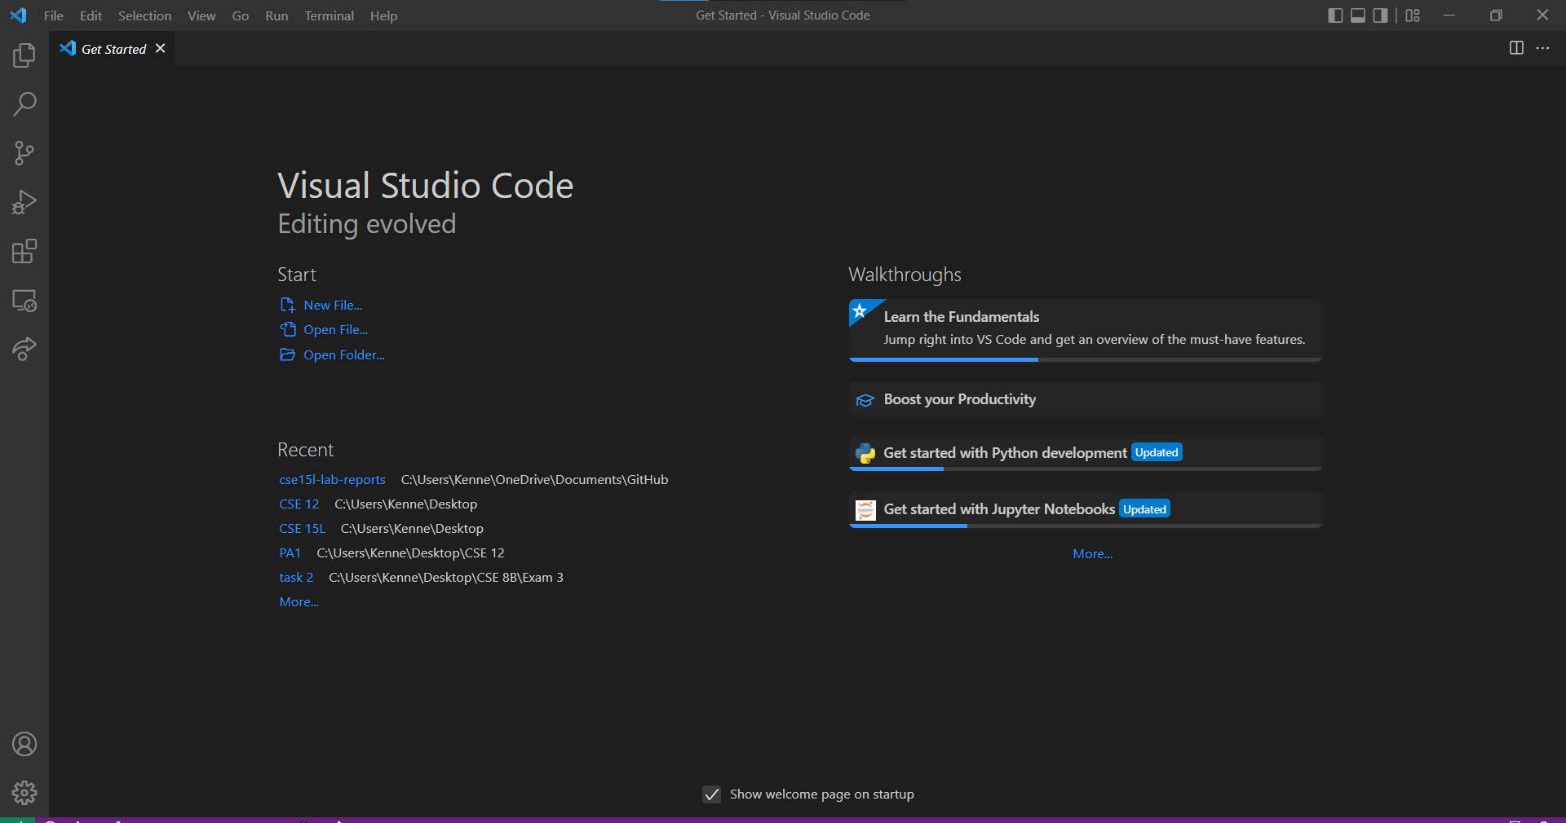The width and height of the screenshot is (1566, 823).
Task: Open the File menu
Action: pyautogui.click(x=54, y=15)
